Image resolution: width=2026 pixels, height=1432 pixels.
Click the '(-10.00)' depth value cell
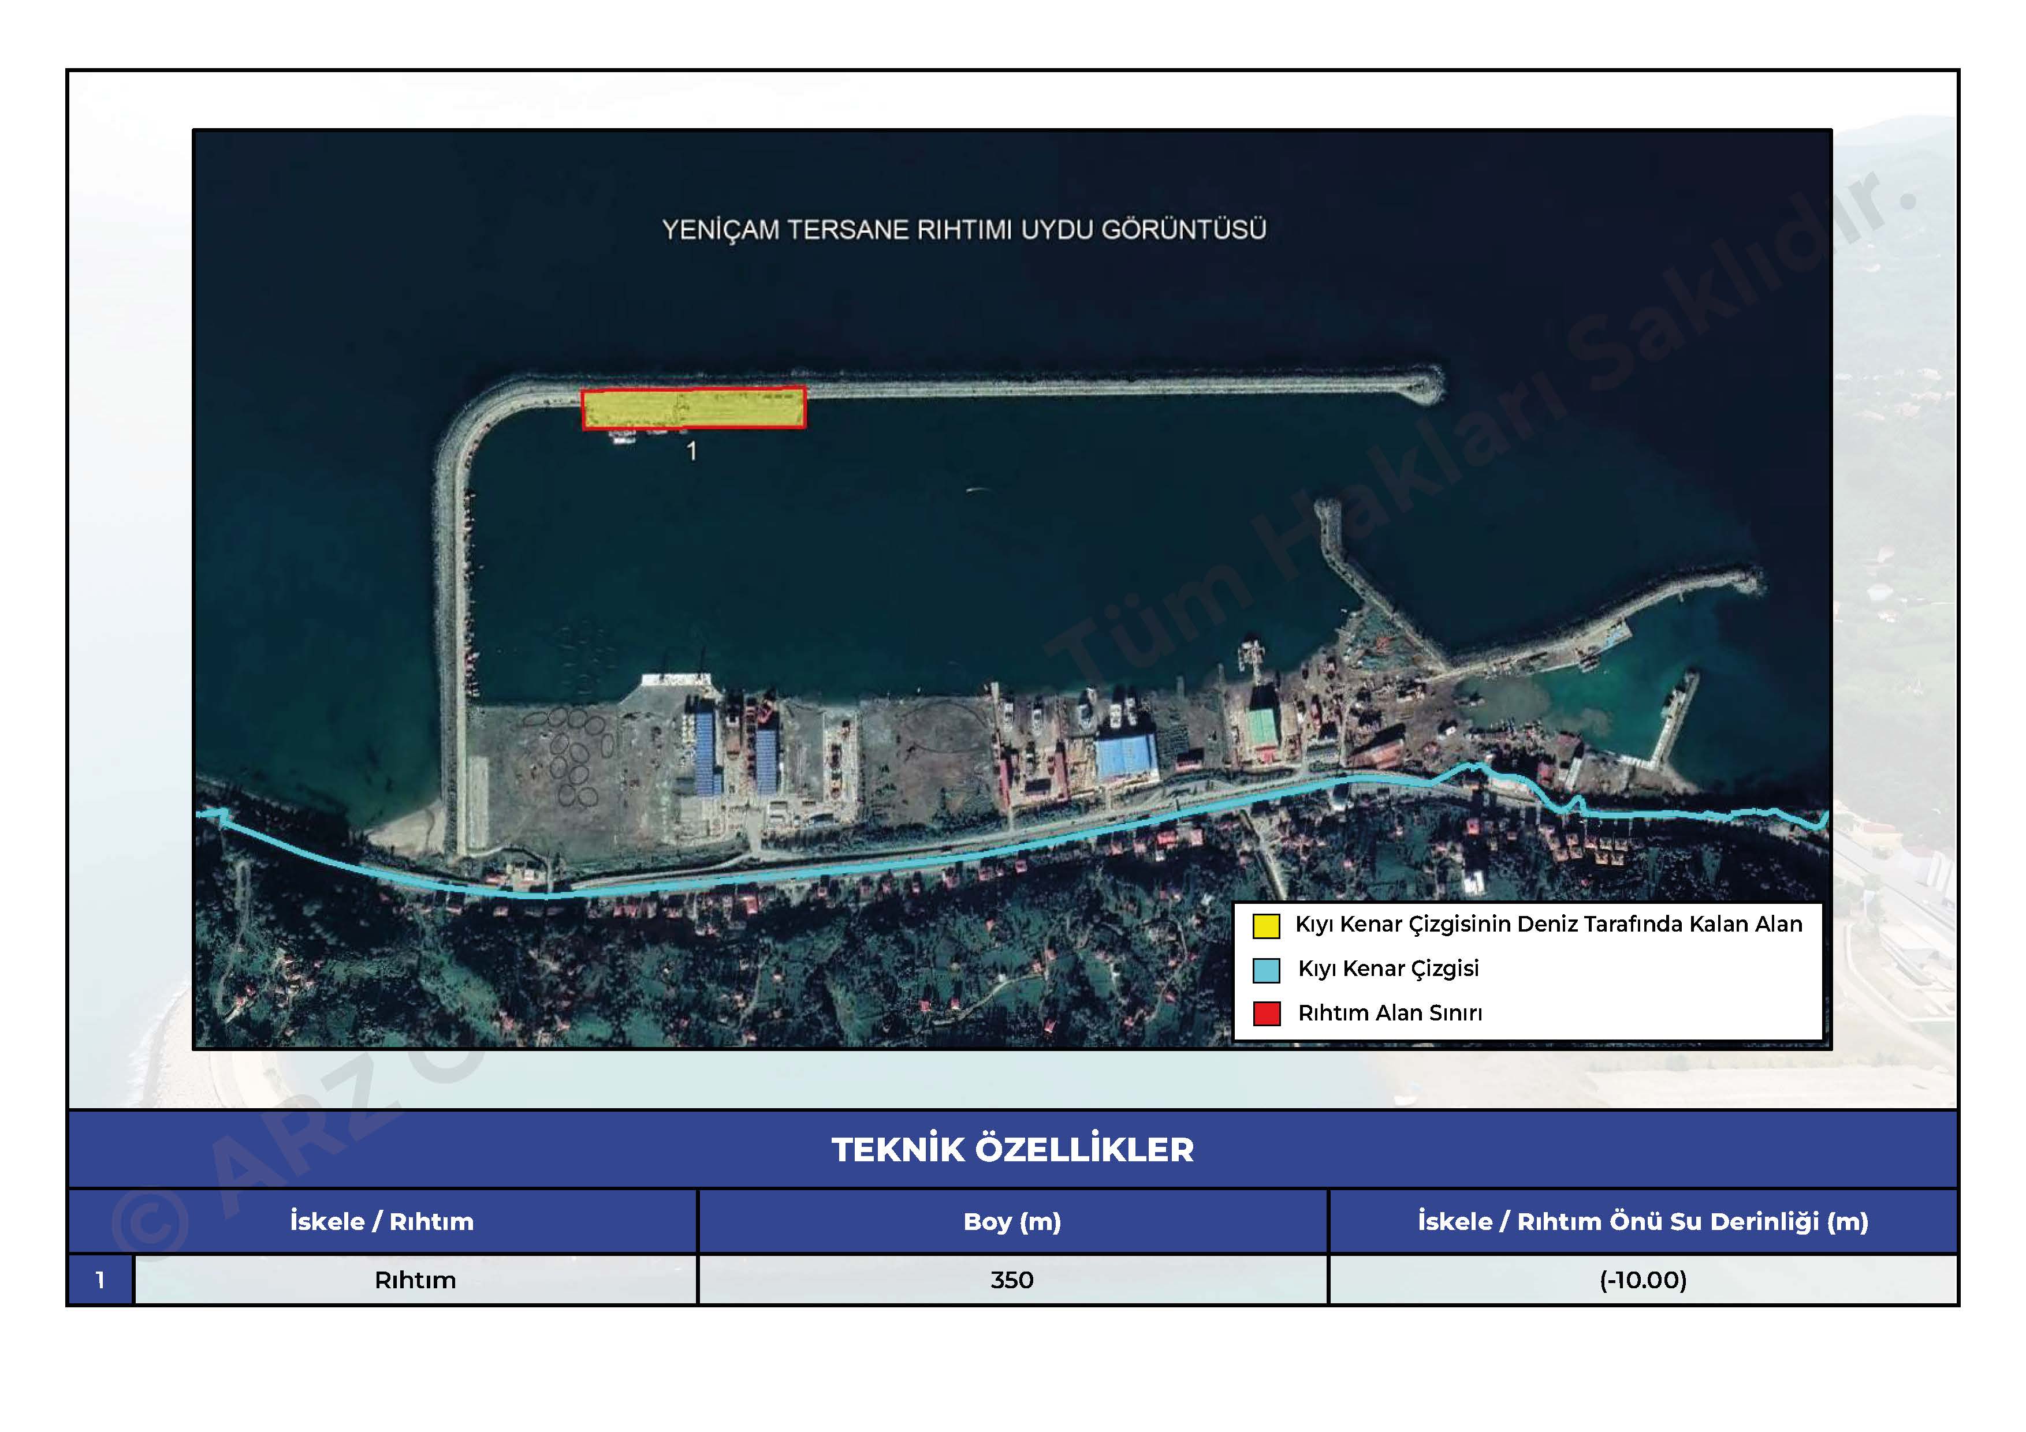coord(1643,1280)
